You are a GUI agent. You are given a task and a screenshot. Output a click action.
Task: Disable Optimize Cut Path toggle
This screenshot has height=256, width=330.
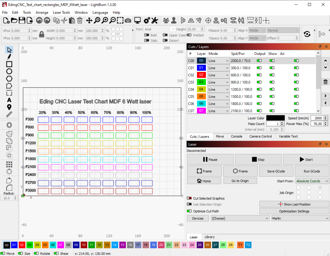(x=189, y=211)
